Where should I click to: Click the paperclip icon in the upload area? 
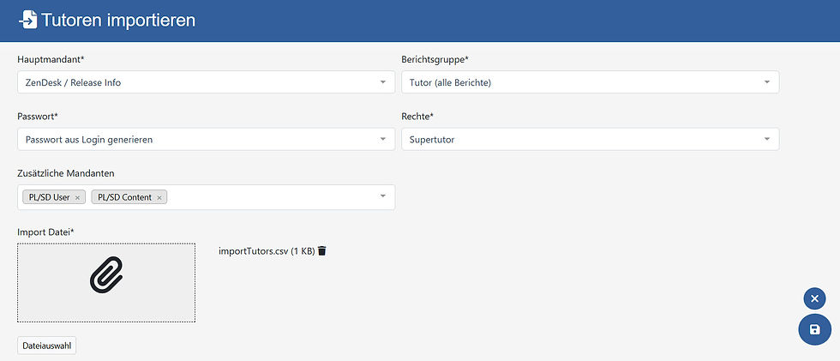(x=106, y=278)
